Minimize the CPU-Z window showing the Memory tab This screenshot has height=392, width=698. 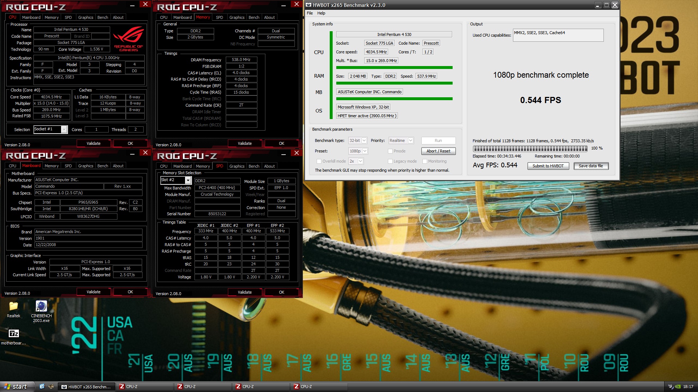tap(284, 5)
